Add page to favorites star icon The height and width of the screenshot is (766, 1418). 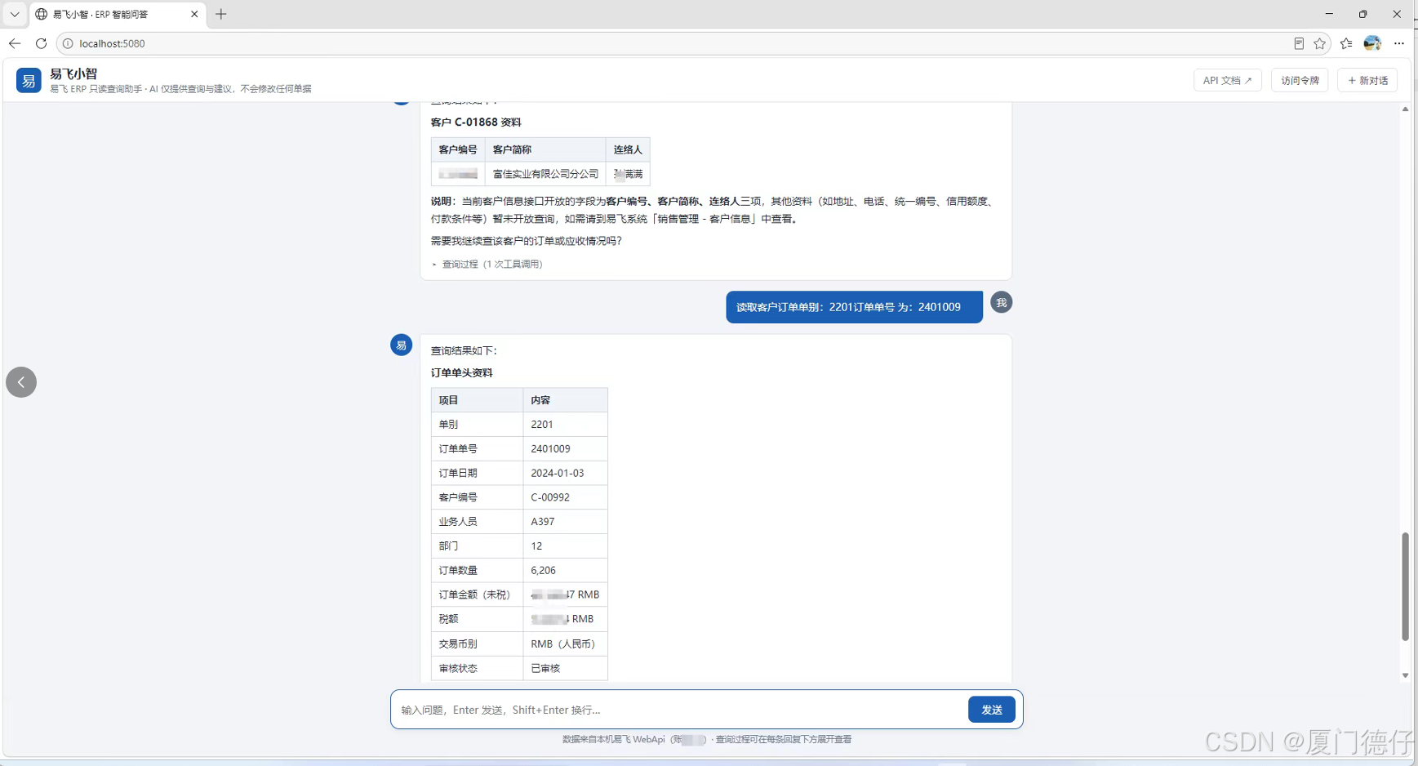pos(1320,43)
